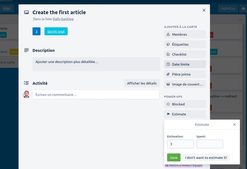
Task: Click the tag icon on Étiquettes
Action: 168,44
